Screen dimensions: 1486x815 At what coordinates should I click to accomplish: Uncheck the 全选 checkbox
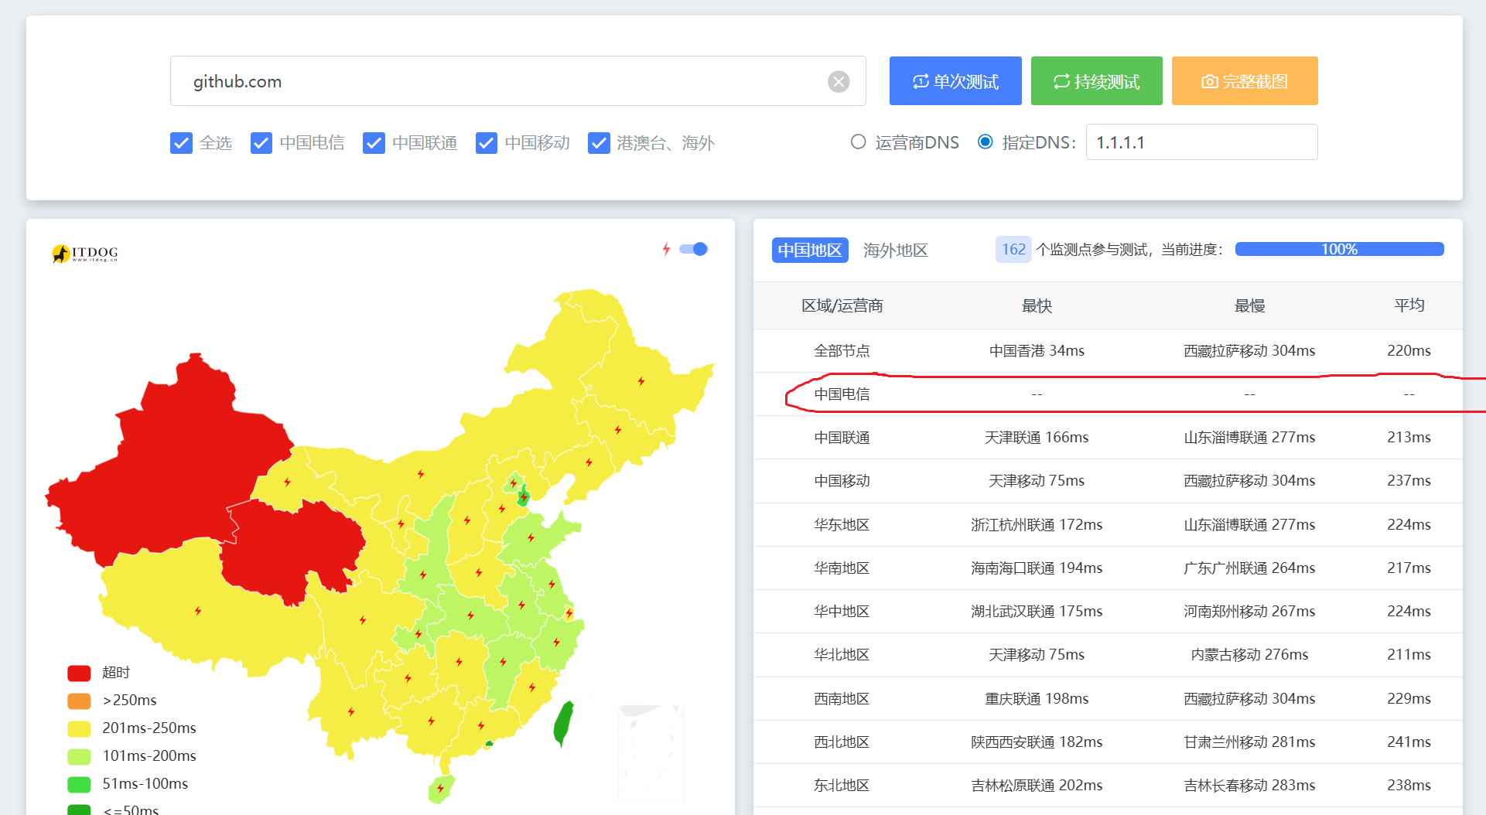(x=181, y=143)
